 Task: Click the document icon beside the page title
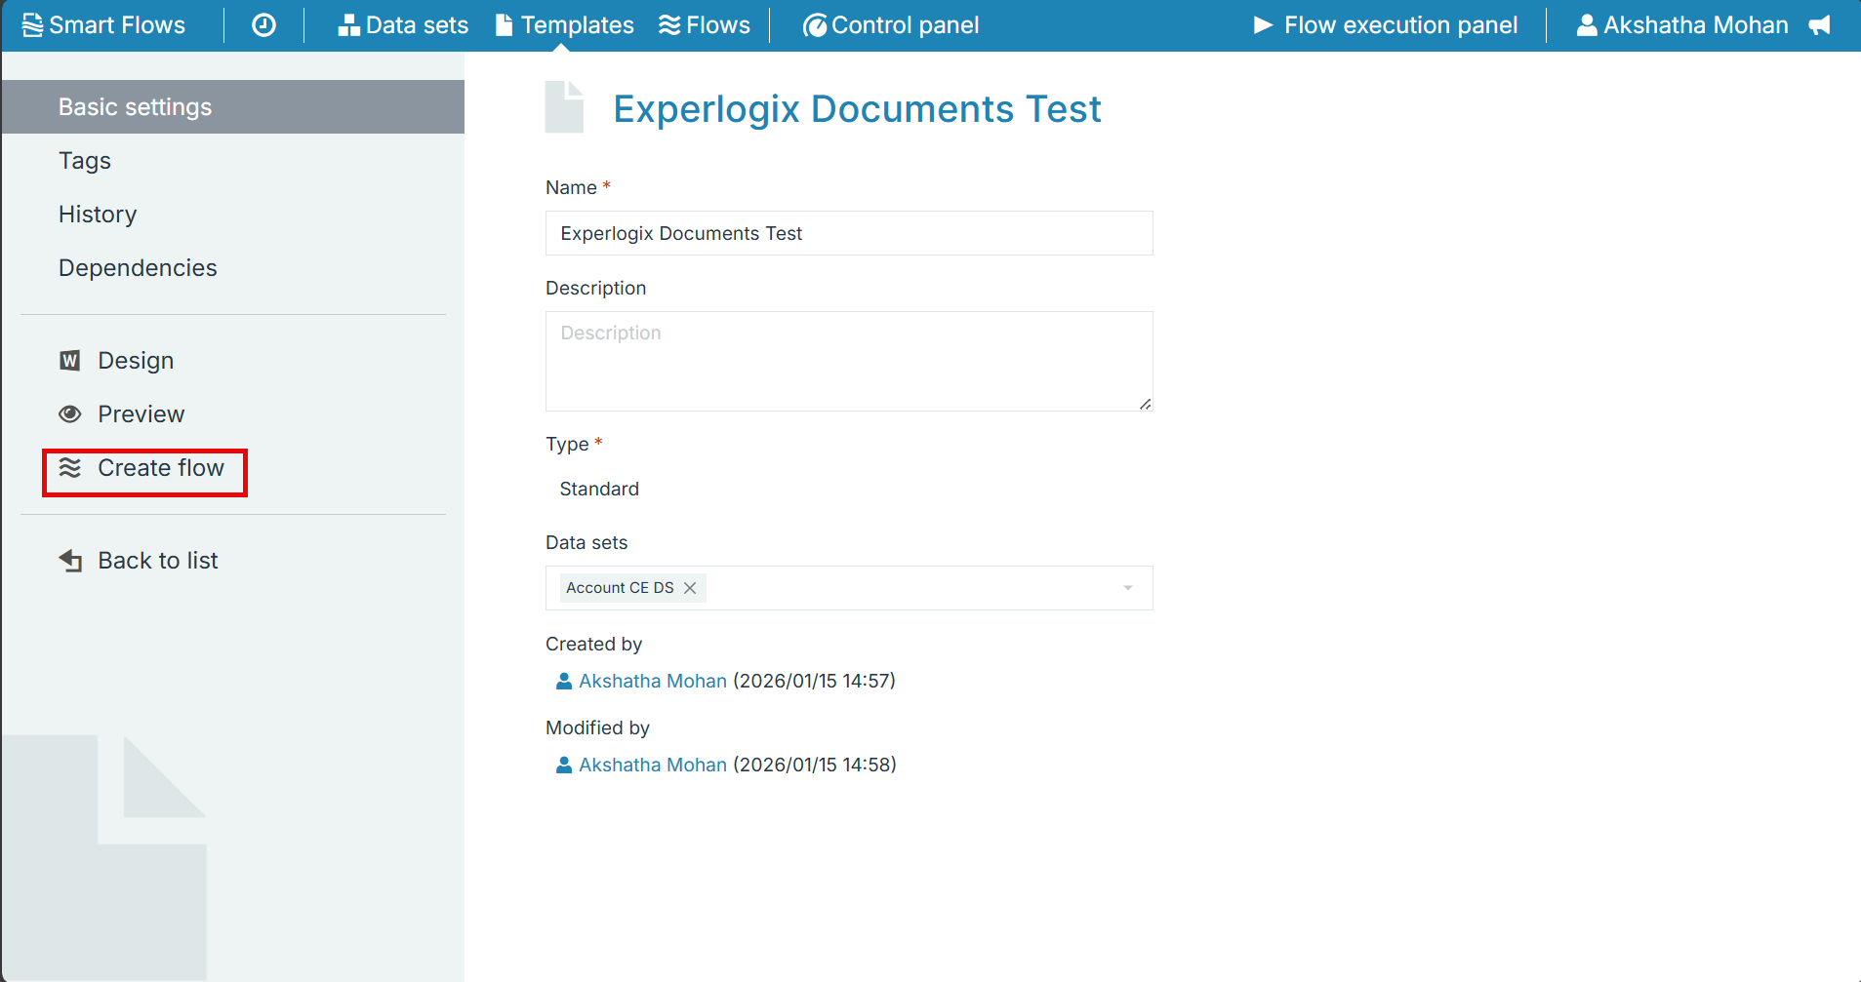point(564,107)
